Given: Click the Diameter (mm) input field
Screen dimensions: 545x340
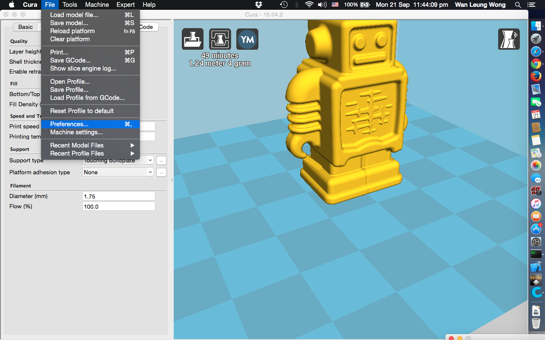Looking at the screenshot, I should coord(119,196).
